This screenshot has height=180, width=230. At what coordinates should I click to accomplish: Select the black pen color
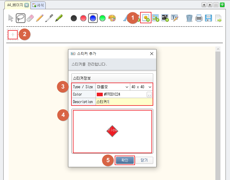tap(74, 18)
